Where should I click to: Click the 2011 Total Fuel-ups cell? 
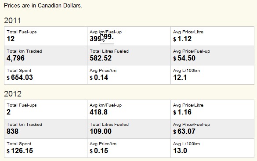click(46, 36)
